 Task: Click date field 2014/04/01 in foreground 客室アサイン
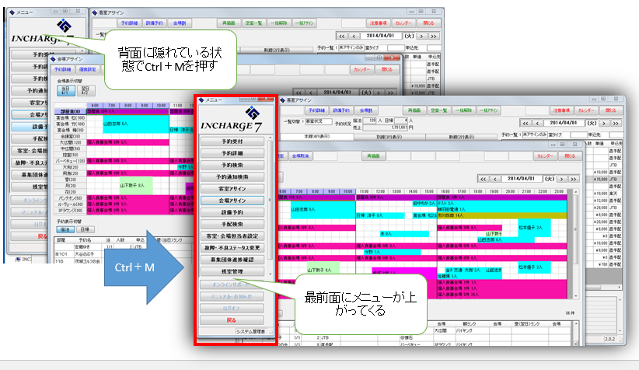click(x=564, y=123)
